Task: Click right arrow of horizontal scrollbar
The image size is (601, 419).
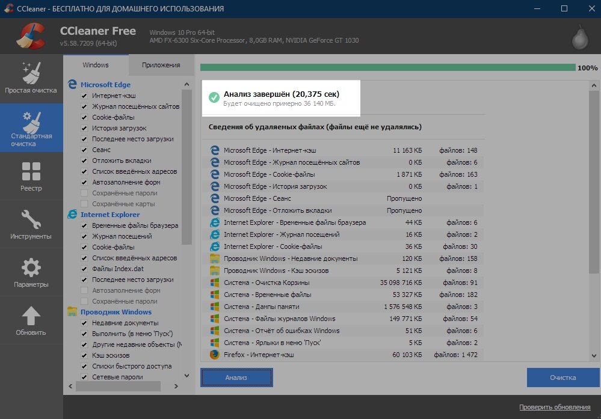Action: tap(176, 386)
